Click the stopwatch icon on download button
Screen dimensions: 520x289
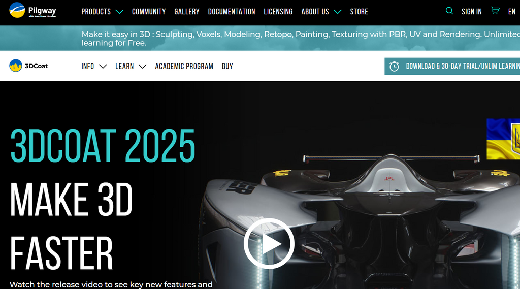394,66
